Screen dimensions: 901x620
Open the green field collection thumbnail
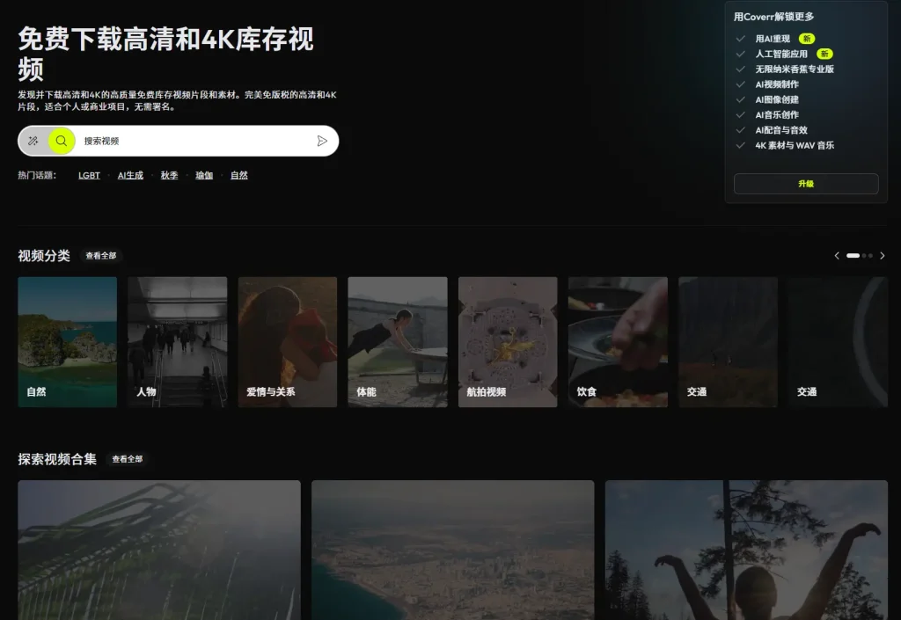tap(159, 550)
